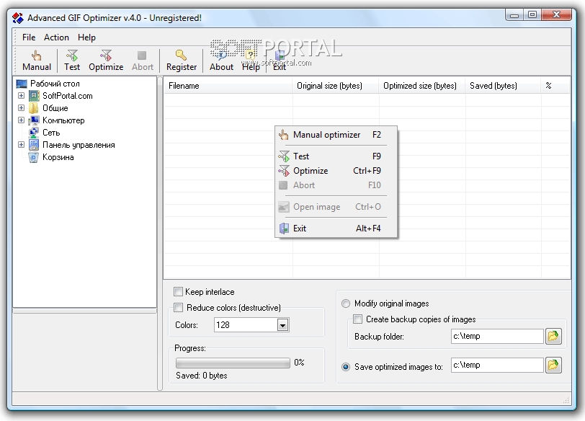The image size is (585, 421).
Task: Click Abort in the context menu
Action: pyautogui.click(x=336, y=185)
